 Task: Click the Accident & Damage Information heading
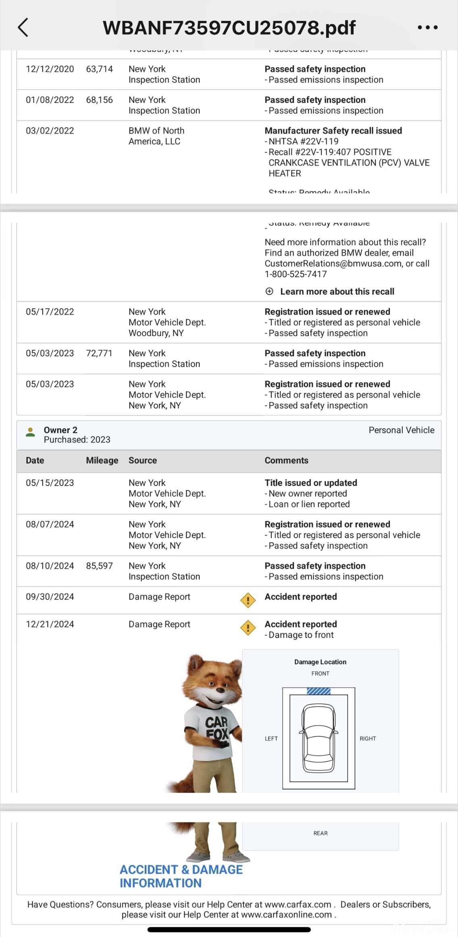tap(181, 877)
